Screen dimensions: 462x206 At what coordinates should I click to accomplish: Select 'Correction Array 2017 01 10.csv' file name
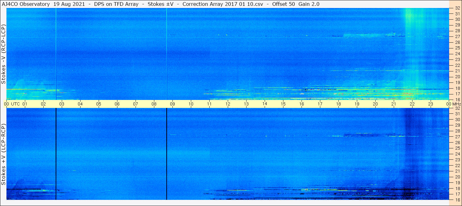tap(223, 4)
